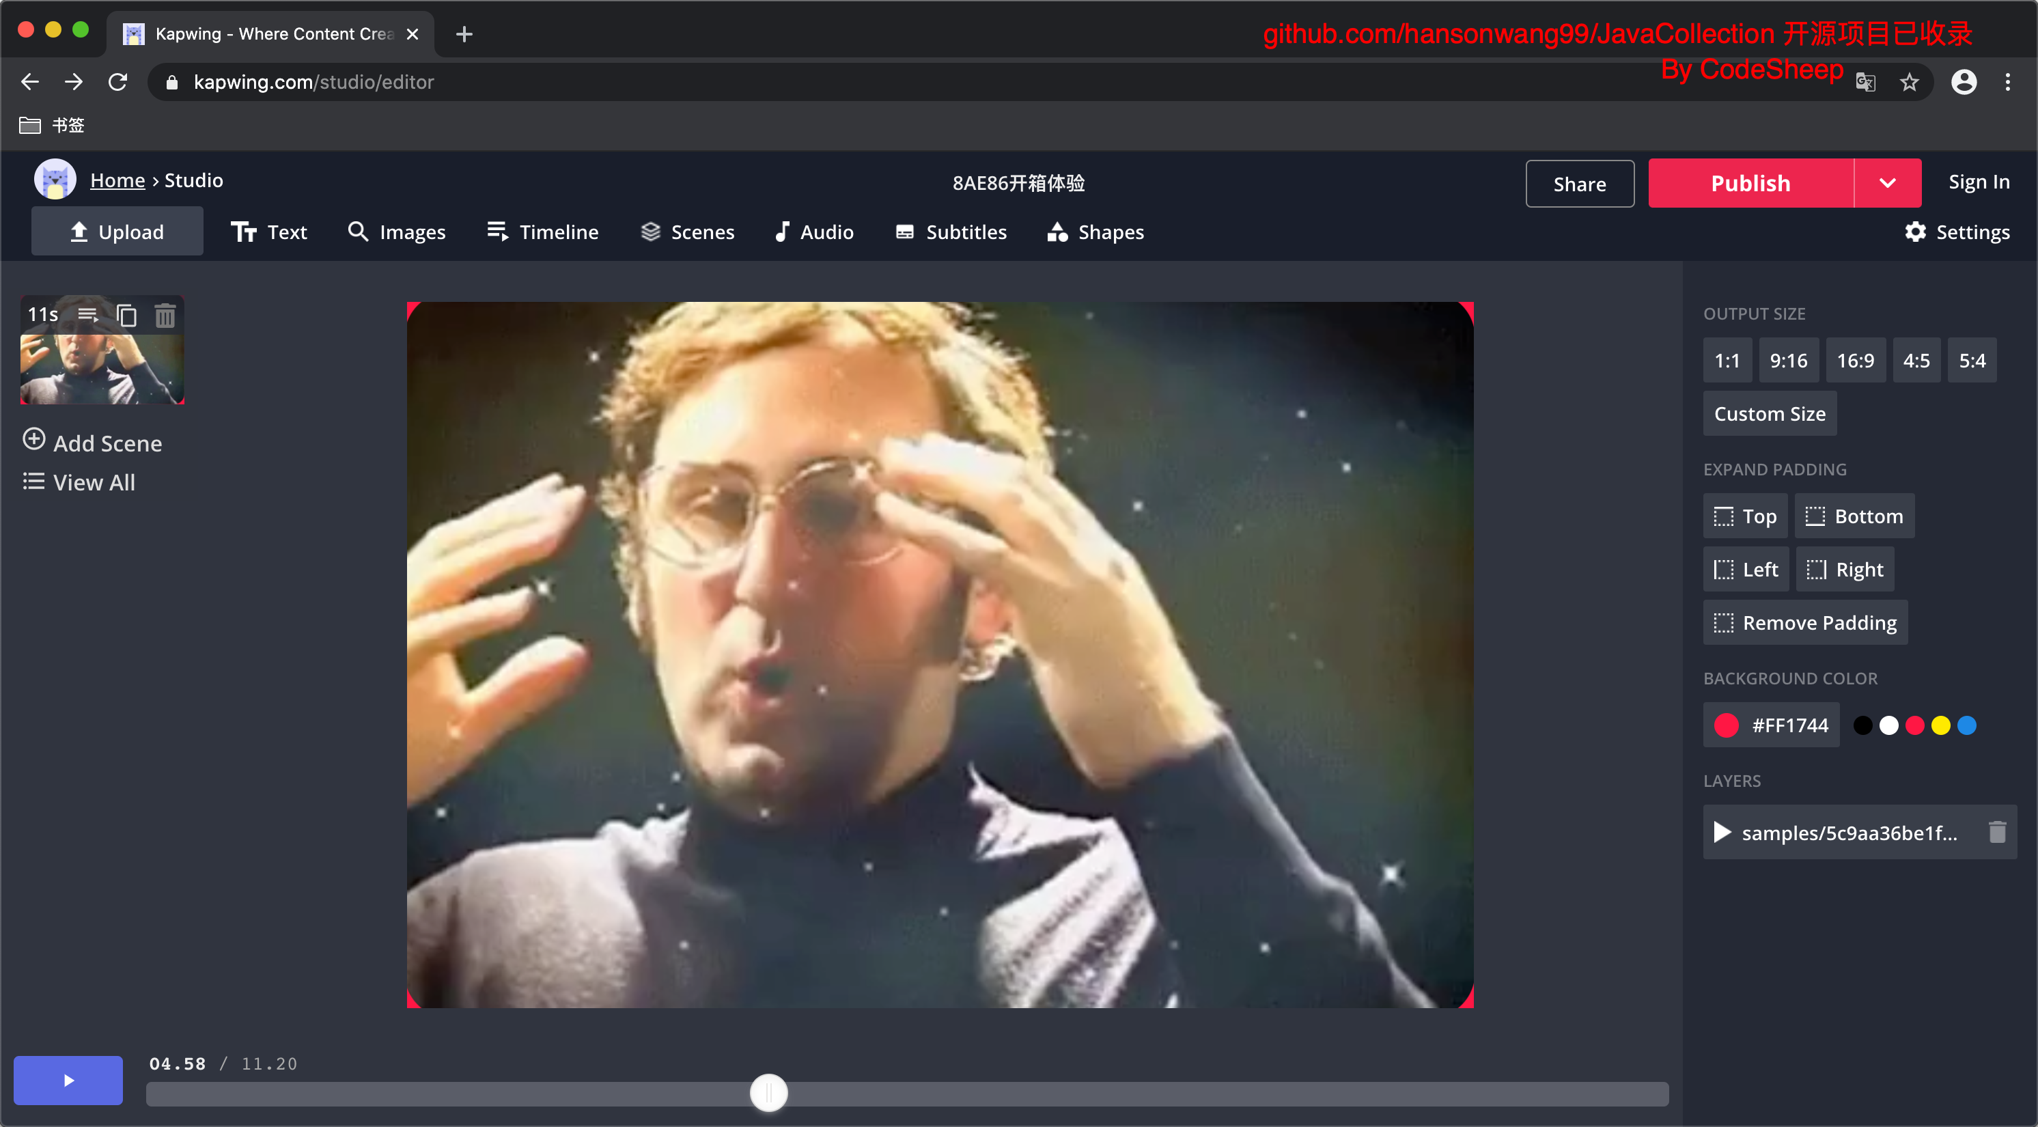
Task: Set output size to 4:5
Action: point(1916,360)
